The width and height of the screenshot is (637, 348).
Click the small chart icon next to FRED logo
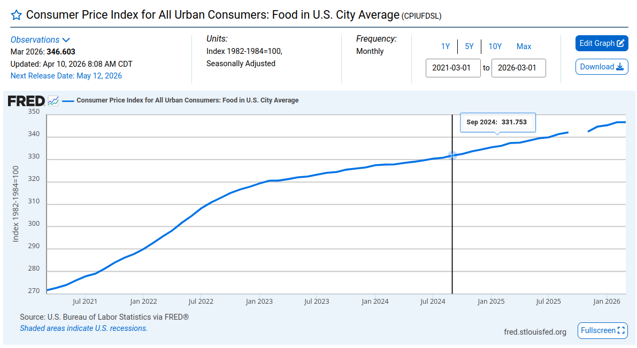coord(53,100)
